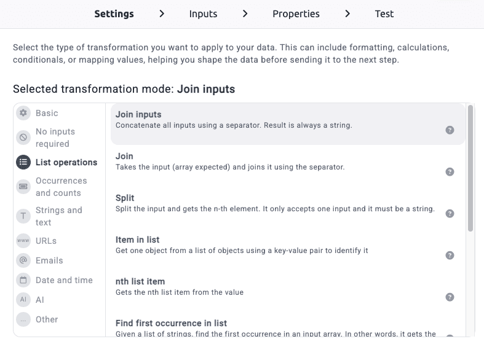Show help for nth list item
484x347 pixels.
450,297
